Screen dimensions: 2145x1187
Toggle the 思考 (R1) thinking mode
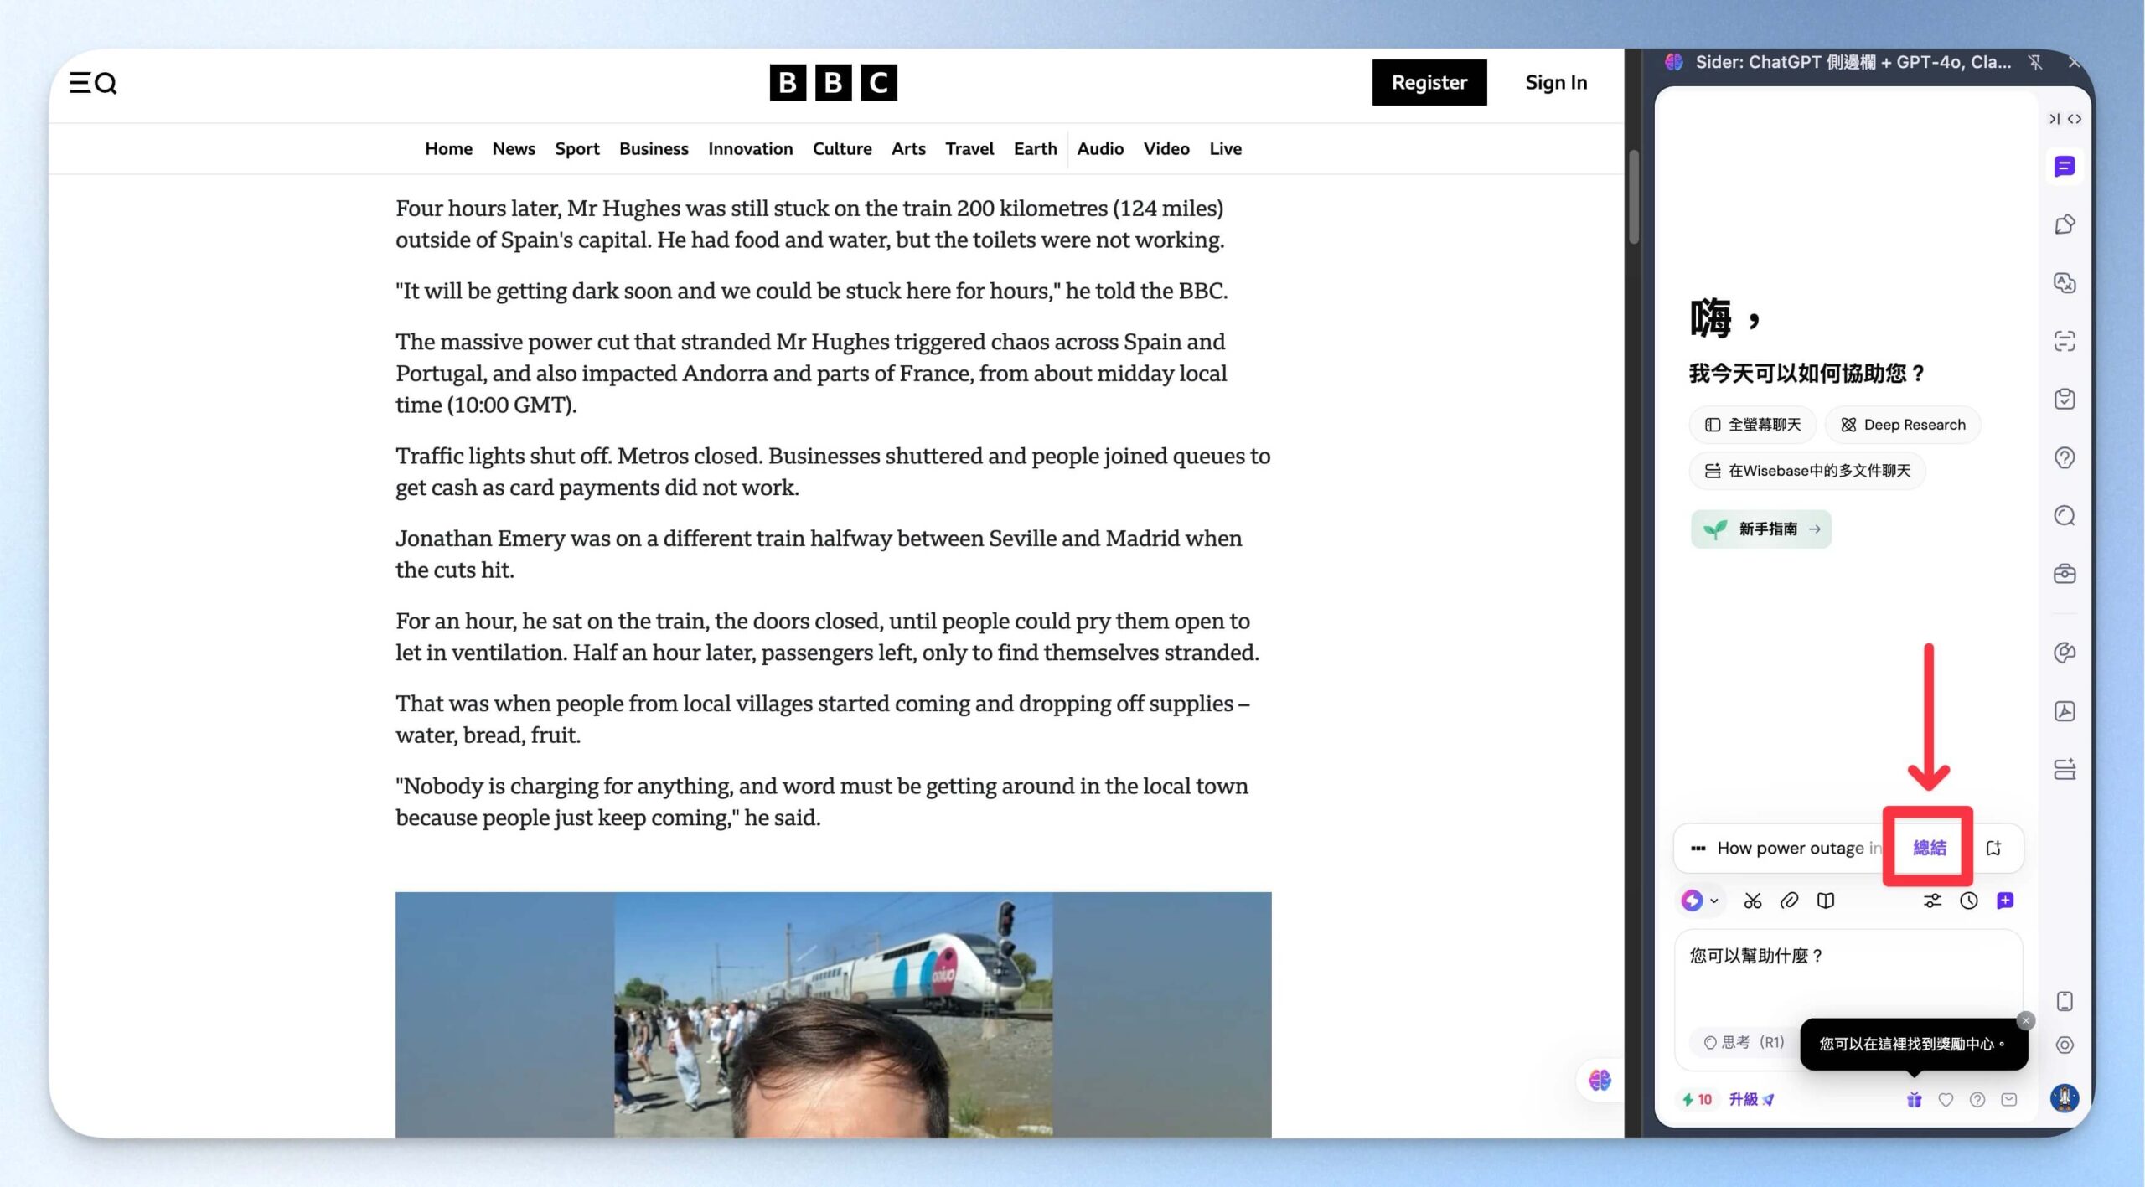coord(1744,1042)
